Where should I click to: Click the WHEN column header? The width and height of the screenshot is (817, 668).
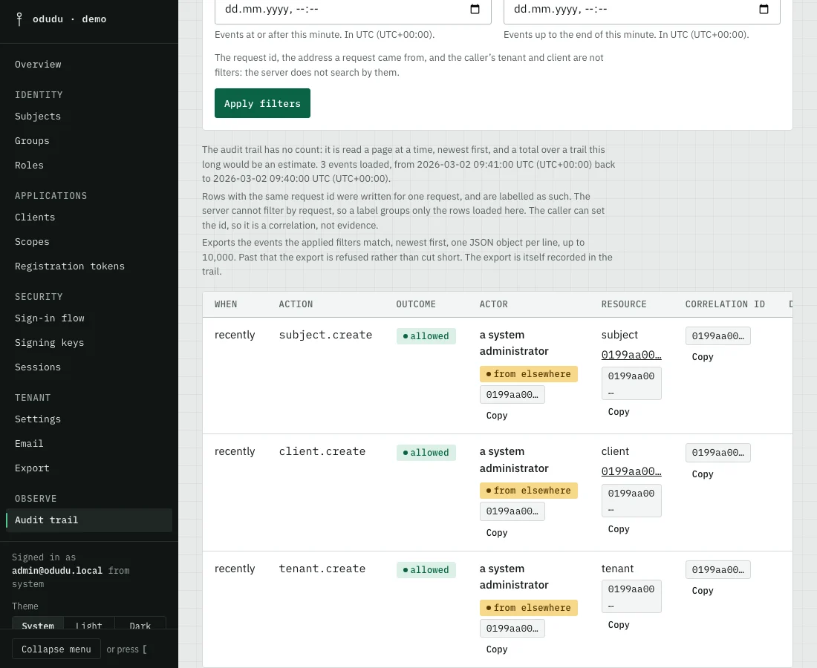point(226,304)
